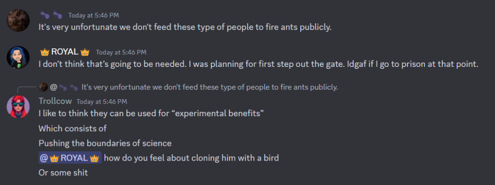Viewport: 495px width, 185px height.
Task: Click the ant-emoji username on the first message
Action: (51, 15)
